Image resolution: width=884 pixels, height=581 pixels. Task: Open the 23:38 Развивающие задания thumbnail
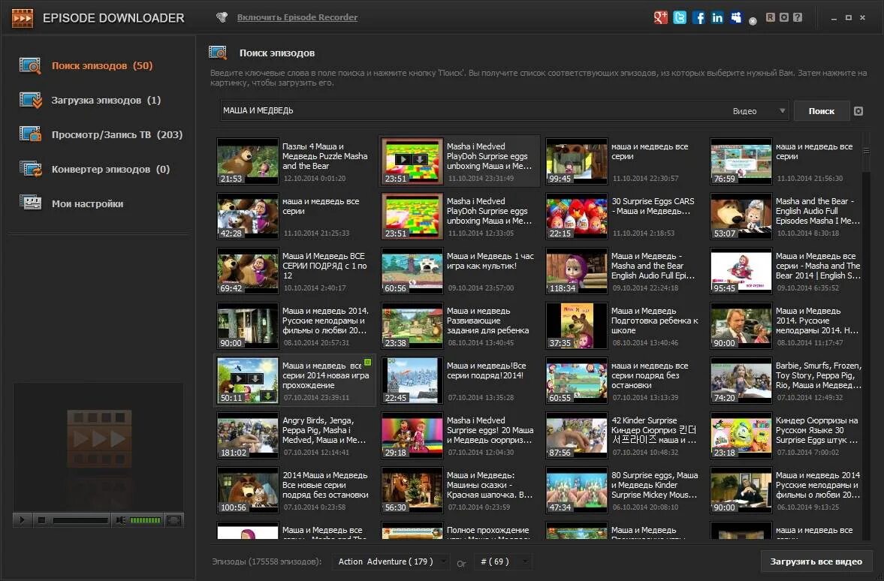click(412, 325)
